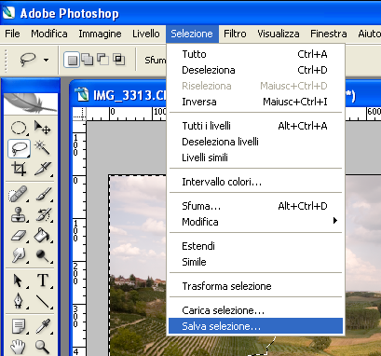Image resolution: width=381 pixels, height=356 pixels.
Task: Click the ruler origin corner box
Action: coord(79,114)
